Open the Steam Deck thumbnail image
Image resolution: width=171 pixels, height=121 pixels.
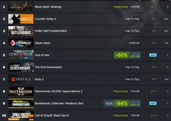(x=21, y=43)
